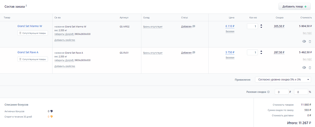The image size is (315, 127).
Task: Open Сопутствующие товары for Grand Set Marmo W
Action: coord(33,33)
